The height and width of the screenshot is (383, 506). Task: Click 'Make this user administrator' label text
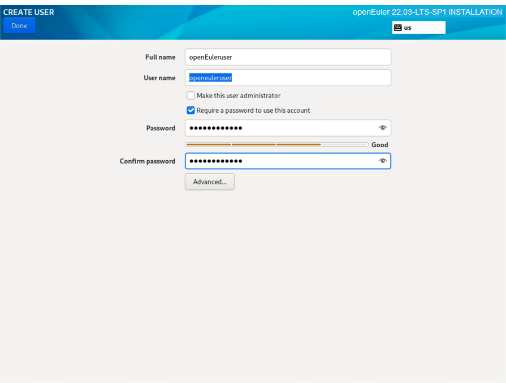coord(239,96)
